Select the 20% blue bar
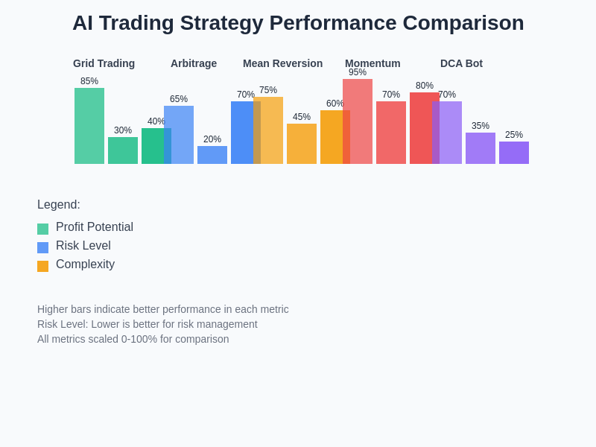This screenshot has width=596, height=447. pyautogui.click(x=212, y=155)
